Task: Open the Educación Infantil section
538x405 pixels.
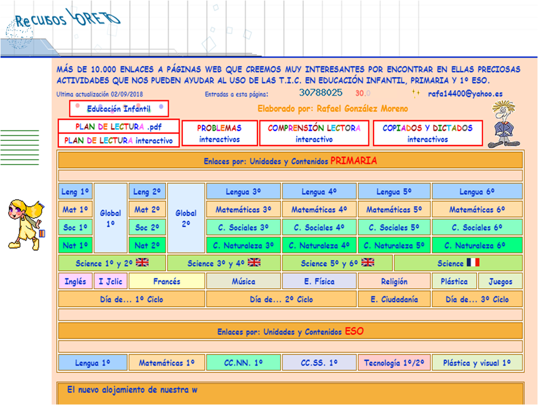Action: coord(119,109)
